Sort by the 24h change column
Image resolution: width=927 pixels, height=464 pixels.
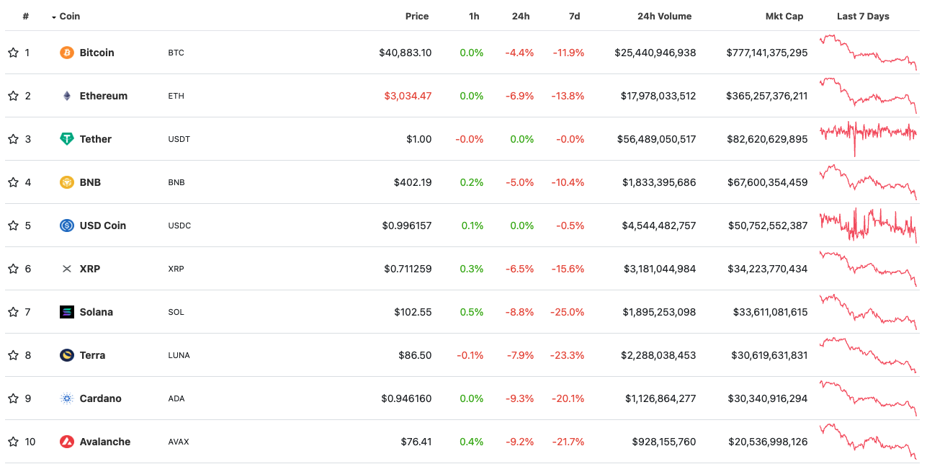click(521, 16)
